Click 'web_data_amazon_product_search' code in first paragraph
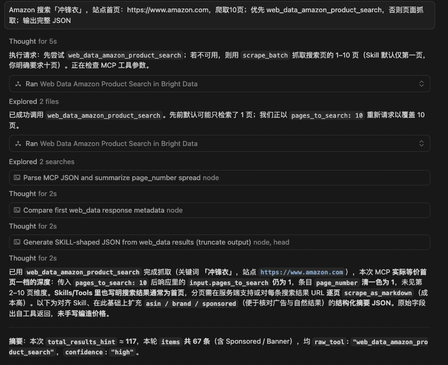Screen dimensions: 448x365 point(125,55)
